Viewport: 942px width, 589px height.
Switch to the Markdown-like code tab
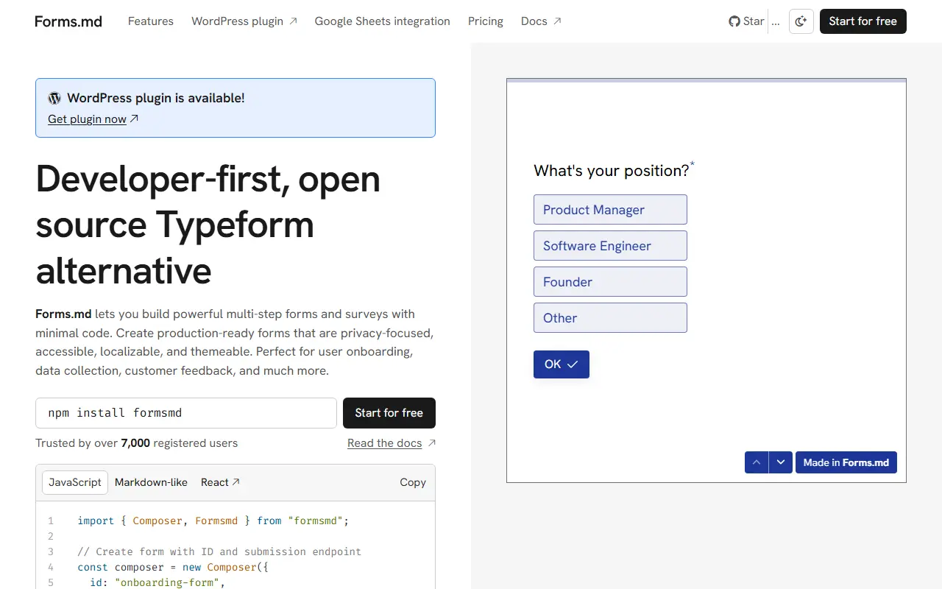click(x=151, y=482)
